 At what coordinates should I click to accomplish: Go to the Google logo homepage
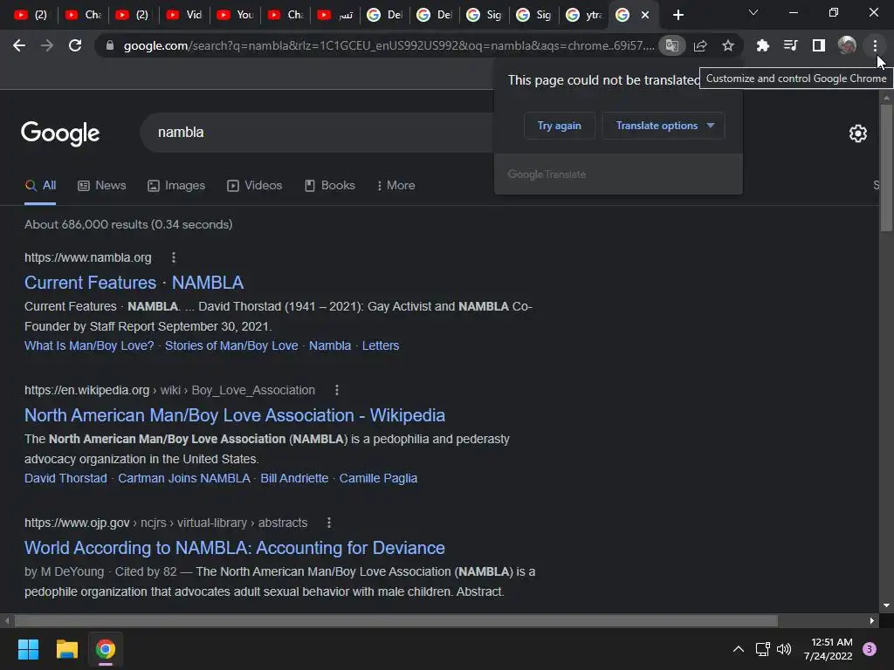click(x=60, y=133)
